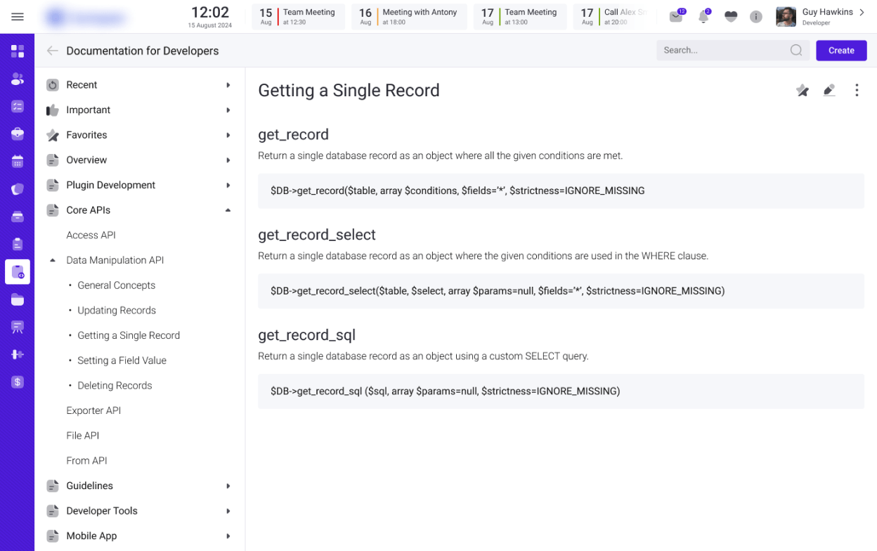The height and width of the screenshot is (551, 877).
Task: Select Exporter API in the tree
Action: point(93,410)
